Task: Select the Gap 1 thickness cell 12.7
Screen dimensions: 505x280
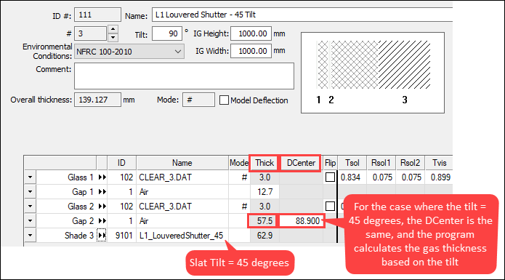Action: (264, 192)
